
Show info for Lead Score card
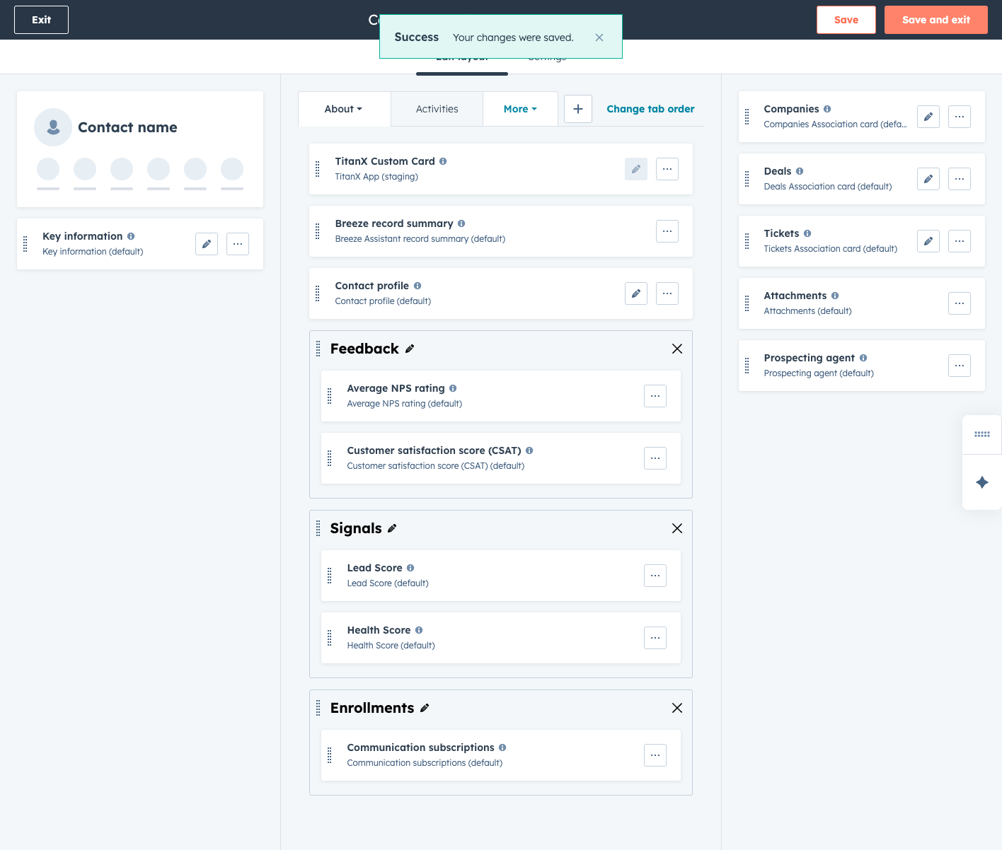coord(410,568)
